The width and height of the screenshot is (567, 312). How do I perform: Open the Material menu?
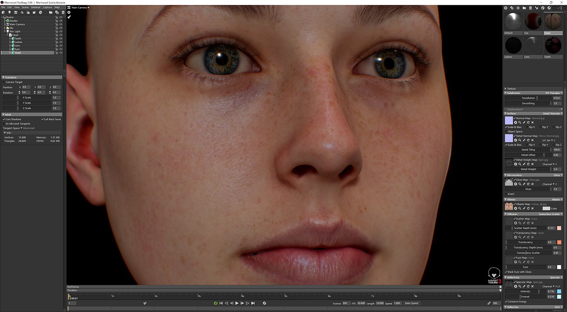37,7
